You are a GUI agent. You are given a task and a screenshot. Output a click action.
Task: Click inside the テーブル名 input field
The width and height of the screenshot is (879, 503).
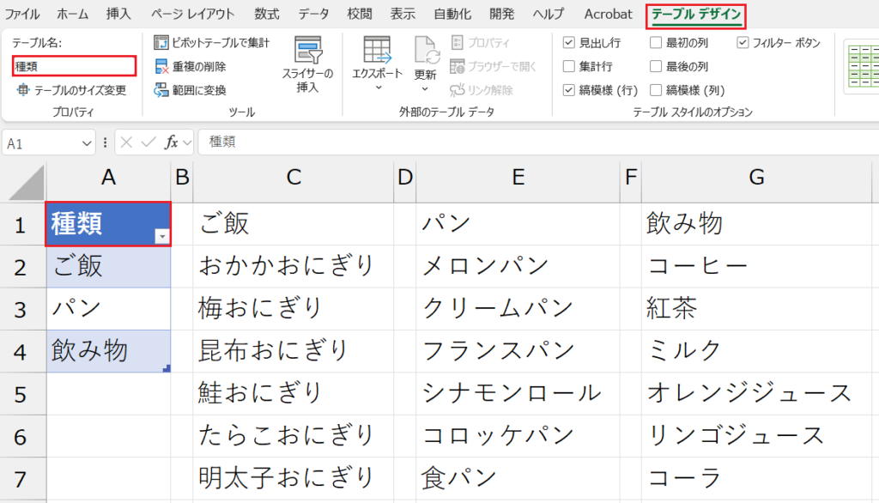(73, 66)
